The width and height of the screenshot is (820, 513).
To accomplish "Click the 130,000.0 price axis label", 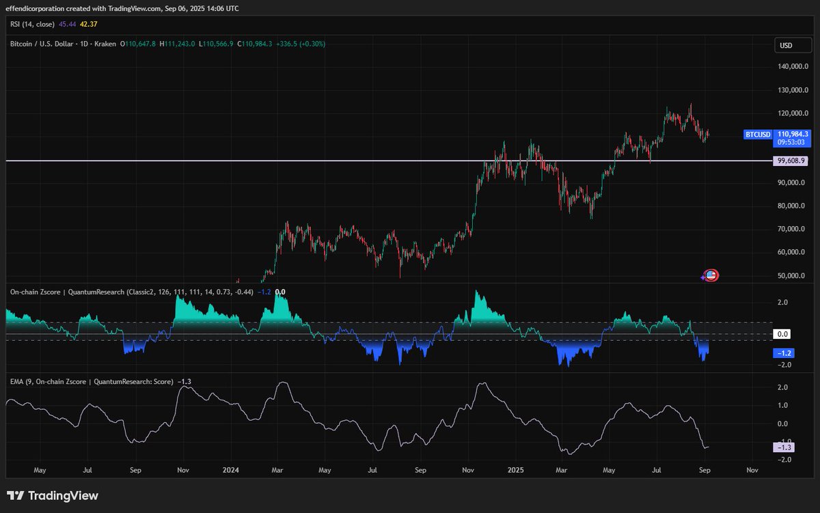I will coord(792,90).
